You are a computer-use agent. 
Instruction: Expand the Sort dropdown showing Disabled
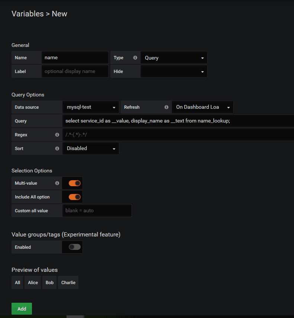pos(91,149)
